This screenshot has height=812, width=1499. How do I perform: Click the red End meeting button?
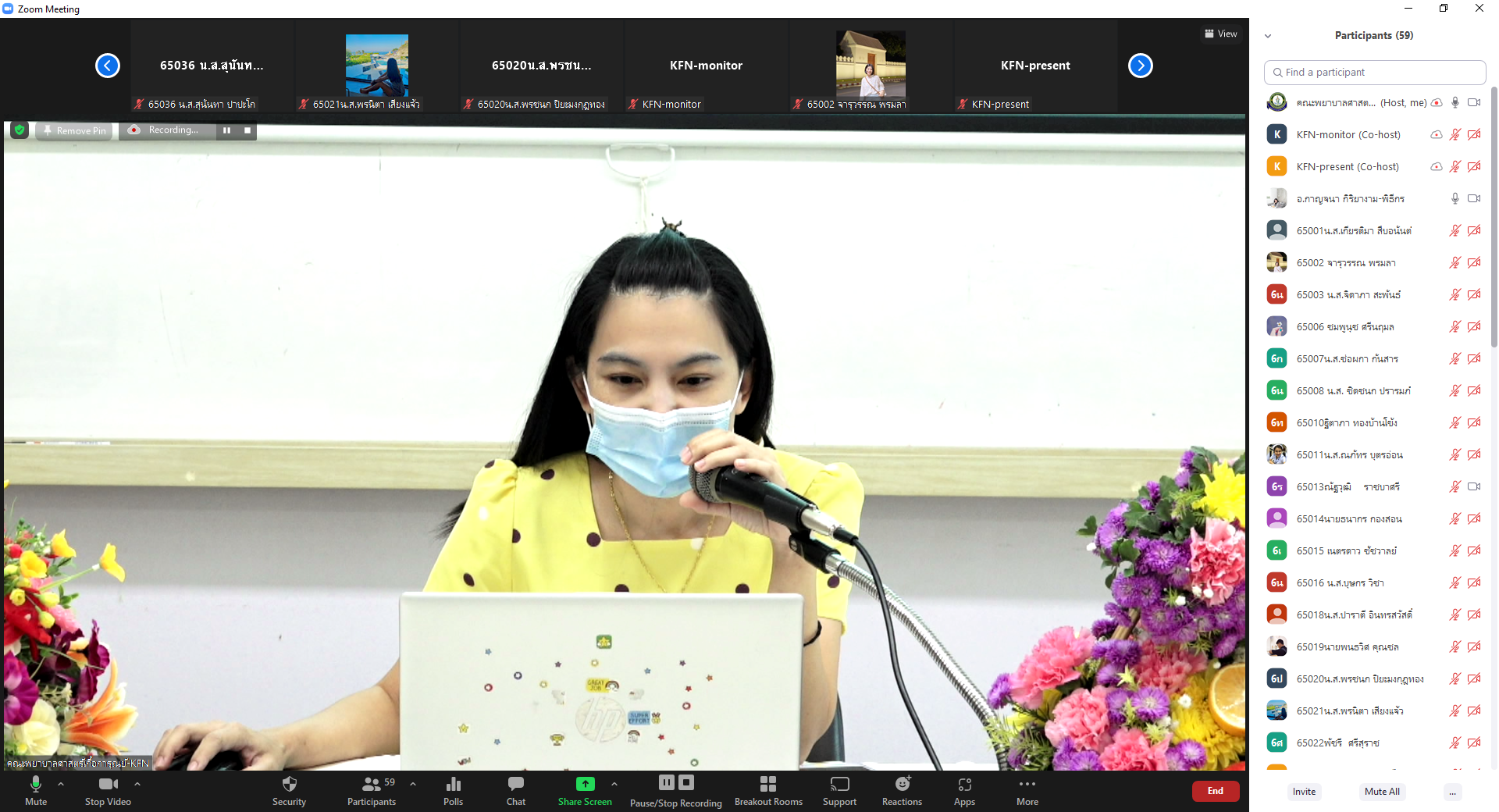point(1216,791)
